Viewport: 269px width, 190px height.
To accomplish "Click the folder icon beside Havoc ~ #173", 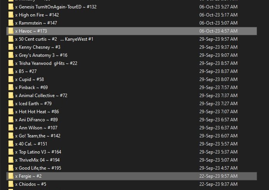I will (11, 31).
